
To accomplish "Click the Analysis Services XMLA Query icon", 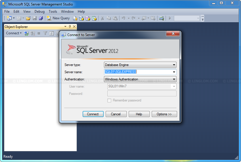I will point(94,18).
